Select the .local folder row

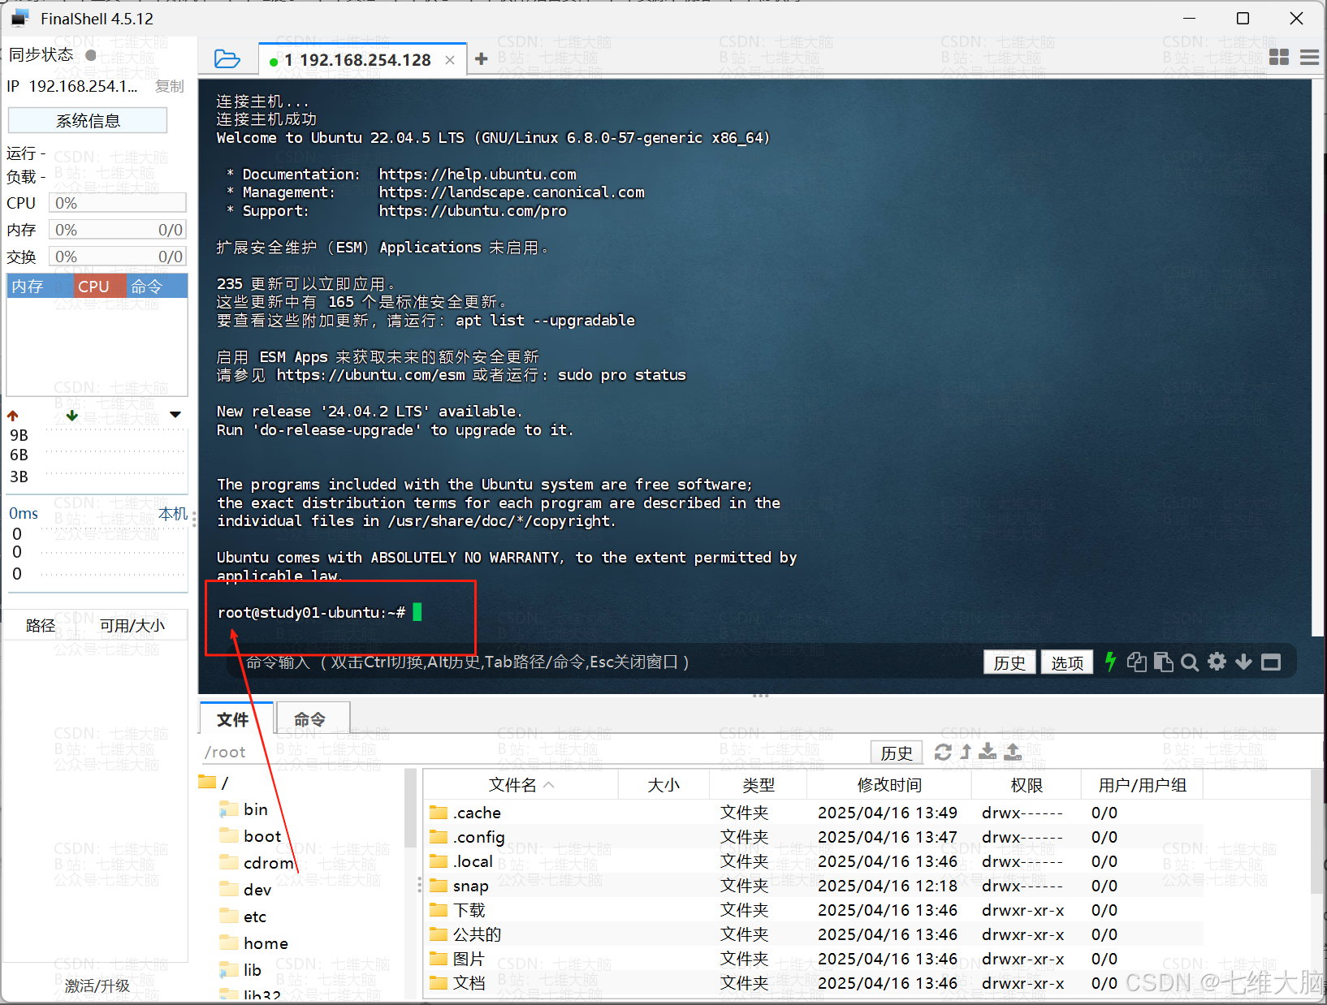[x=812, y=861]
